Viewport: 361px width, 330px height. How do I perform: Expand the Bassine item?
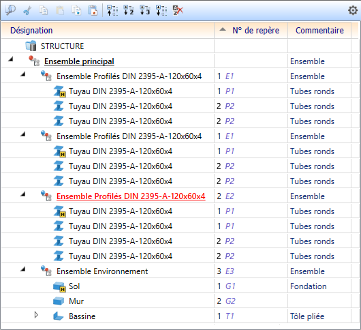click(x=36, y=315)
